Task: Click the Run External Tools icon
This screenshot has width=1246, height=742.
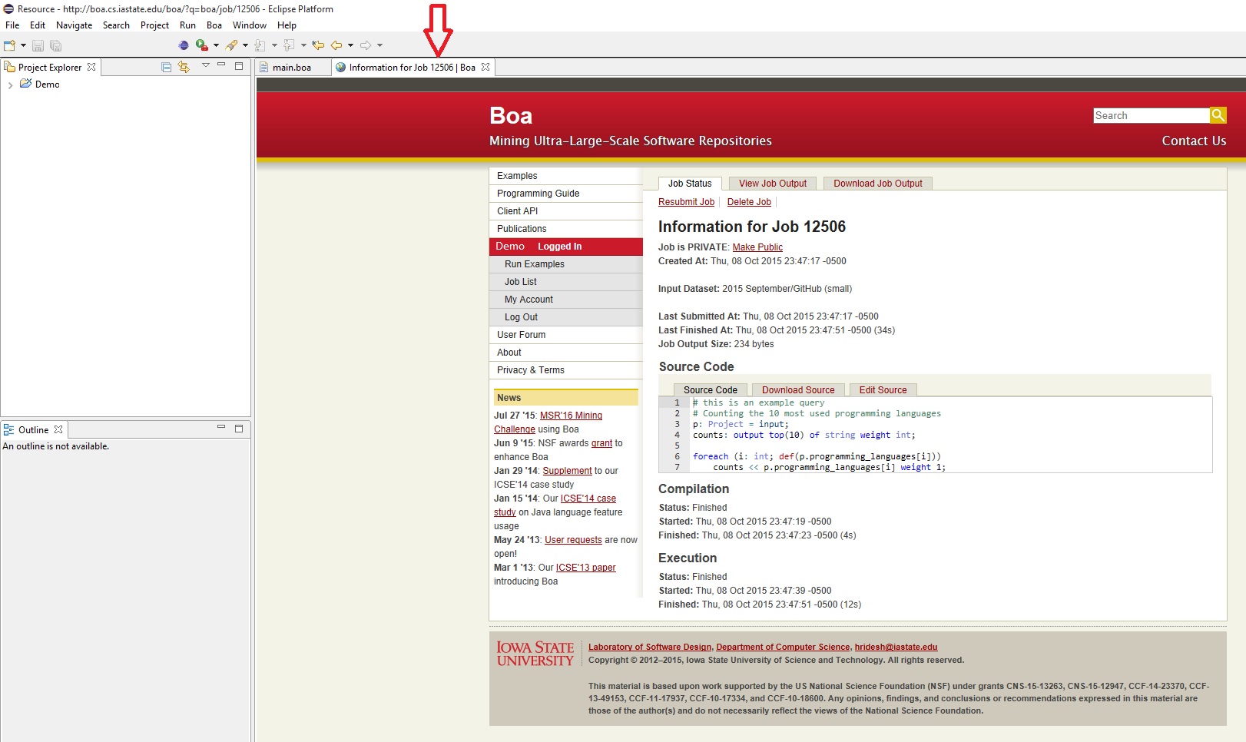Action: 201,45
